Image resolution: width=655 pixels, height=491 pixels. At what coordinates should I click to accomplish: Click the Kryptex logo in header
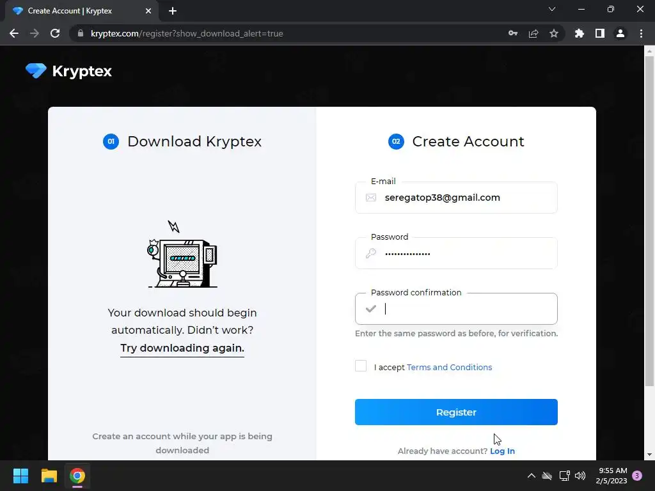tap(68, 71)
